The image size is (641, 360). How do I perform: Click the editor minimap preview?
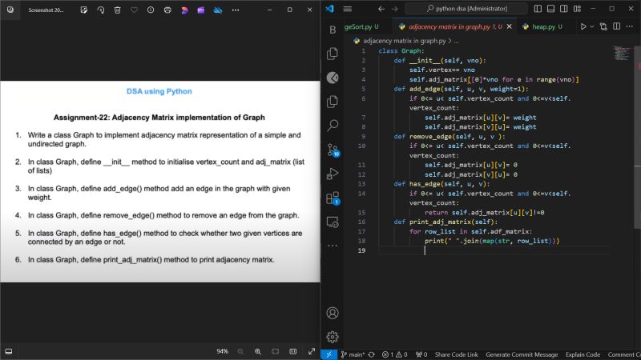pyautogui.click(x=623, y=54)
